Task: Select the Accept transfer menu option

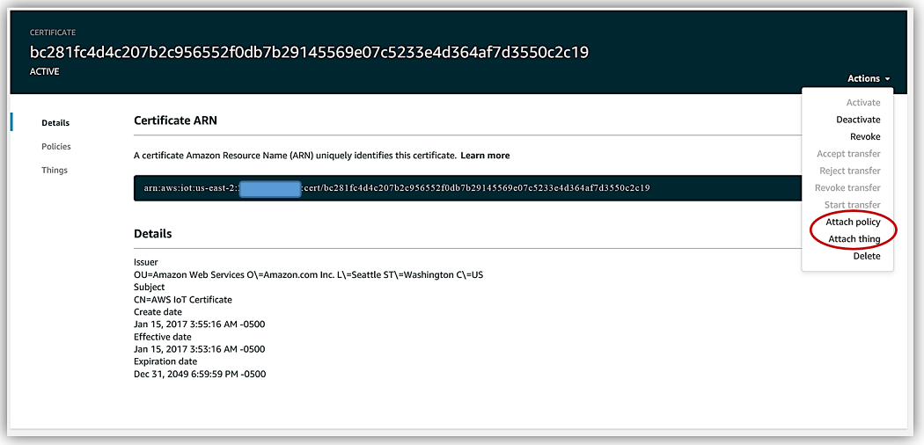Action: coord(847,154)
